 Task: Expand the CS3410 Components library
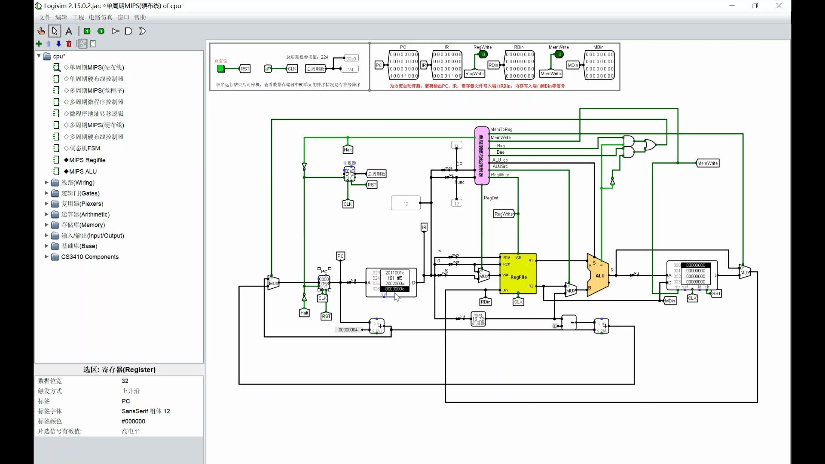point(47,256)
